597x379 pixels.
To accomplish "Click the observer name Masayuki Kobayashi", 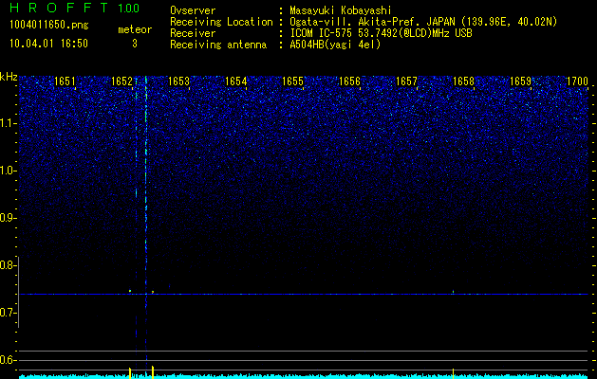I will pos(341,10).
